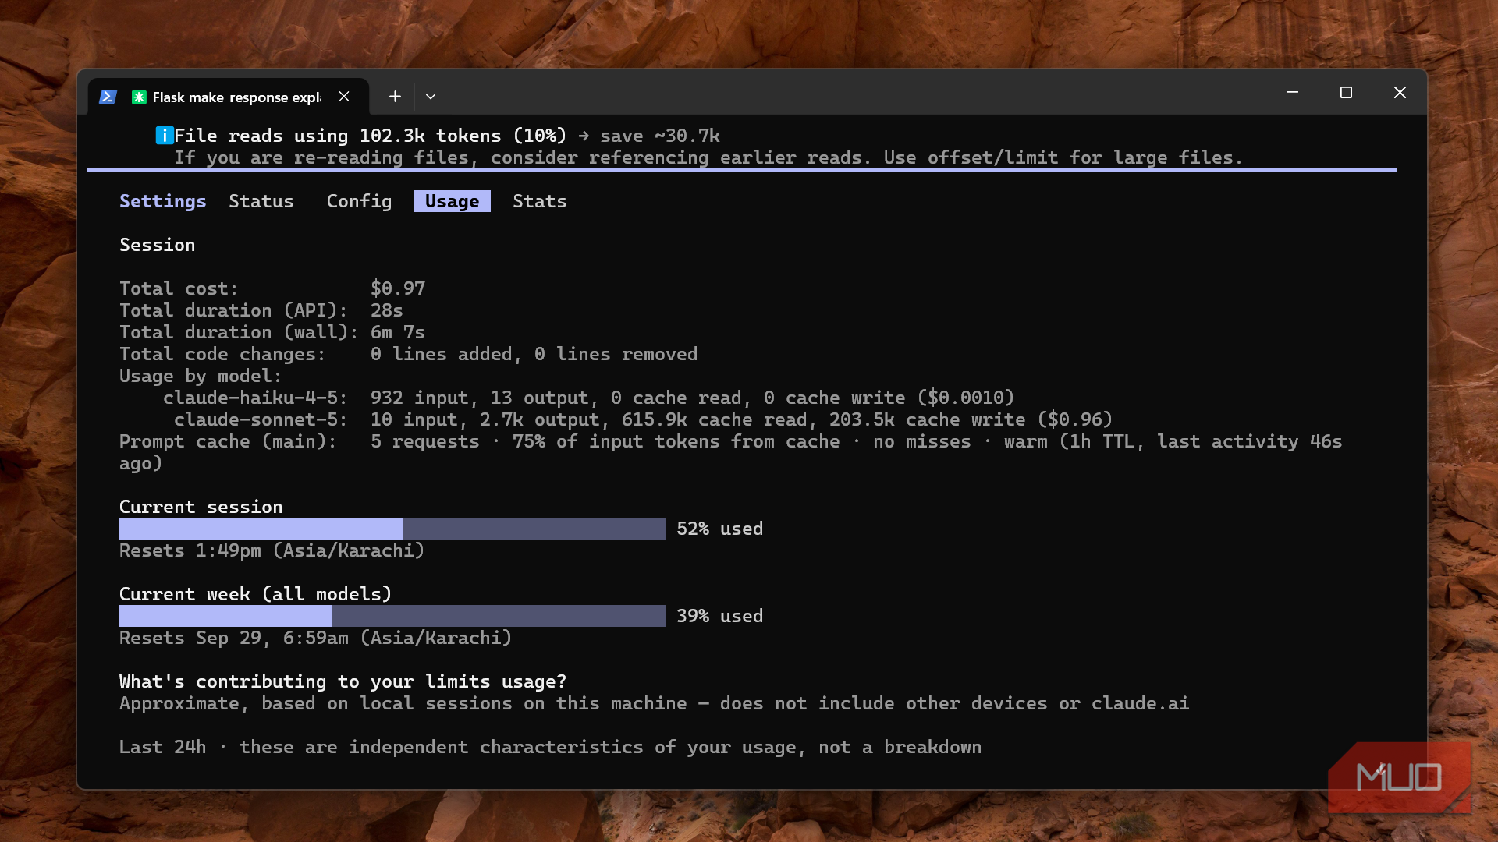1498x842 pixels.
Task: Minimize the terminal window
Action: tap(1292, 93)
